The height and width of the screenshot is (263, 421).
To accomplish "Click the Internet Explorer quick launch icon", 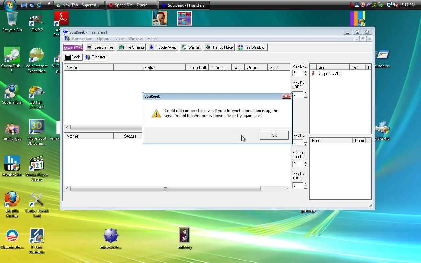I will click(x=39, y=5).
